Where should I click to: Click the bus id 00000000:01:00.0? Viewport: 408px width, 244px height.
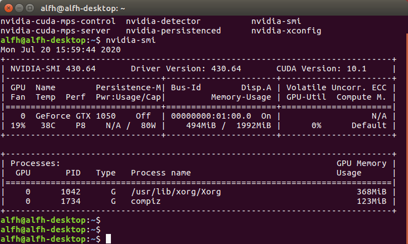coord(211,116)
